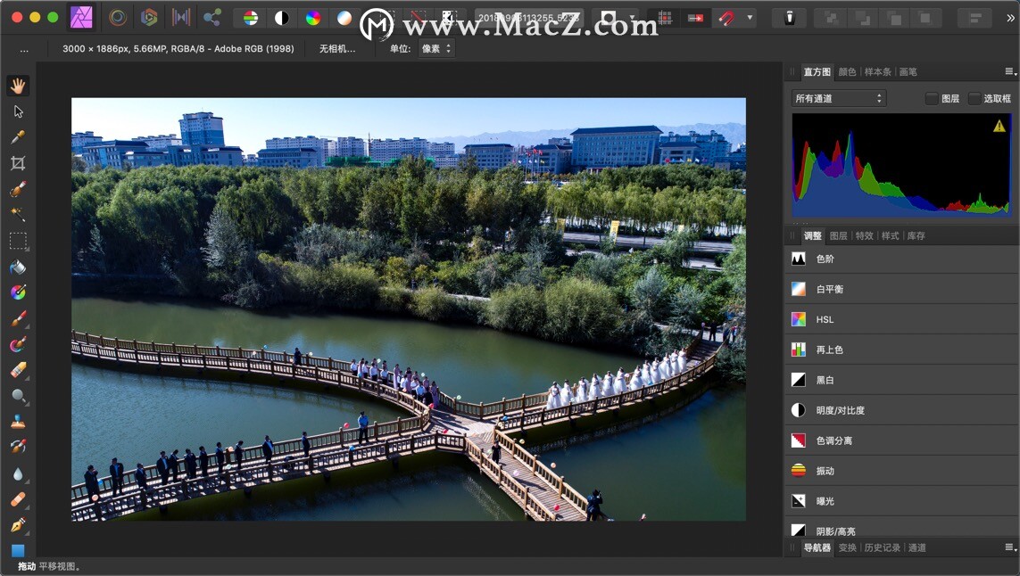Select the Hand view tool
This screenshot has height=576, width=1020.
point(18,86)
